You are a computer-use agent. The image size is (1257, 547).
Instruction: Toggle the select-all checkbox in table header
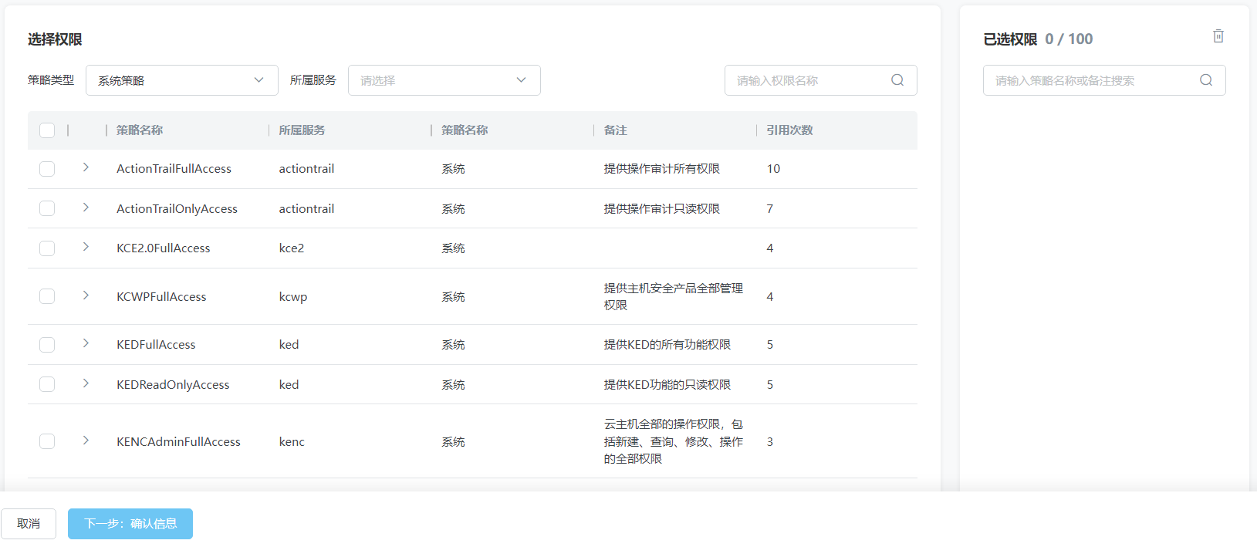(x=47, y=130)
